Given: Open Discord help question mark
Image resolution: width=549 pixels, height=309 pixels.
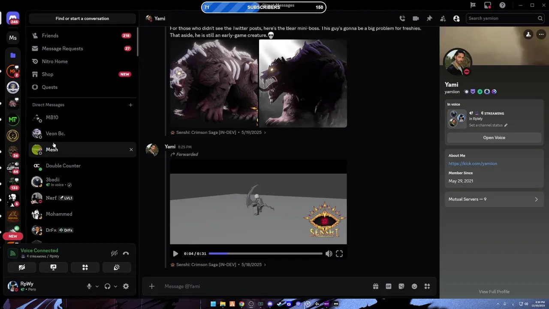Looking at the screenshot, I should coord(502,5).
